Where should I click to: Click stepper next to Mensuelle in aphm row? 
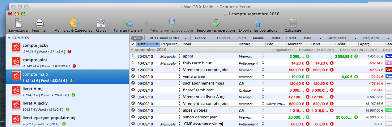(179, 57)
